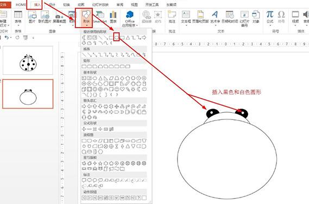Screen dimensions: 309x204
Task: Open the Shapes (形状) dropdown button
Action: [x=86, y=18]
